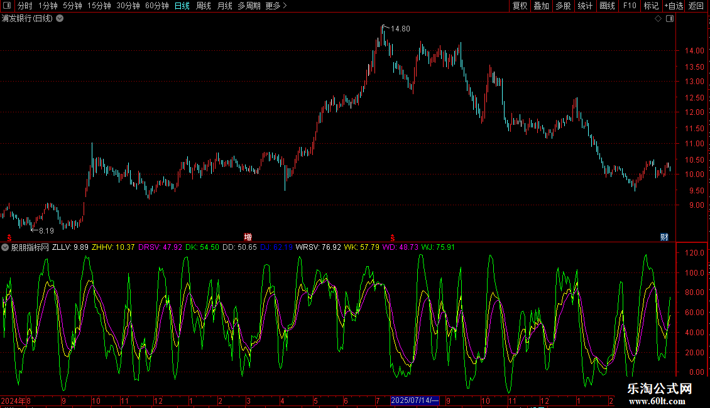Image resolution: width=710 pixels, height=408 pixels.
Task: Switch to 分时 view
Action: pyautogui.click(x=25, y=6)
